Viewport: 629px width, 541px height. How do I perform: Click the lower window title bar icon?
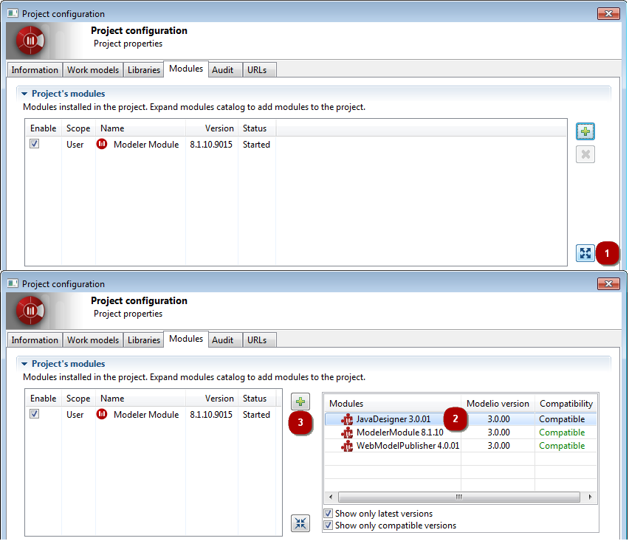pos(13,284)
